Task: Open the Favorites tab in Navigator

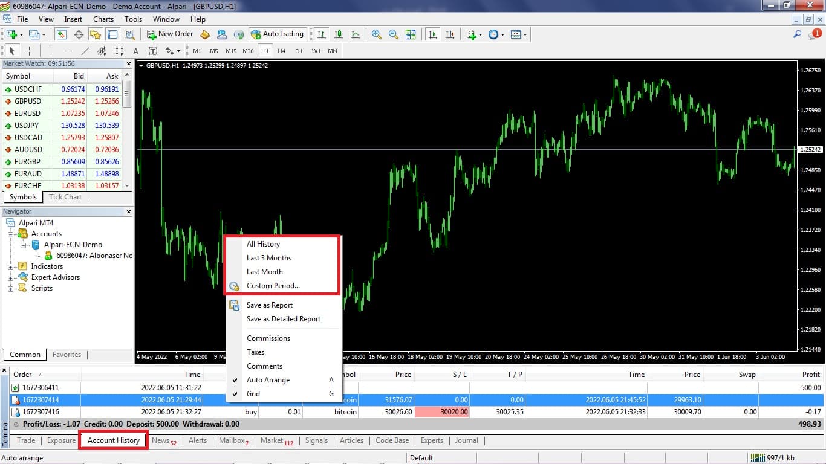Action: pyautogui.click(x=67, y=355)
